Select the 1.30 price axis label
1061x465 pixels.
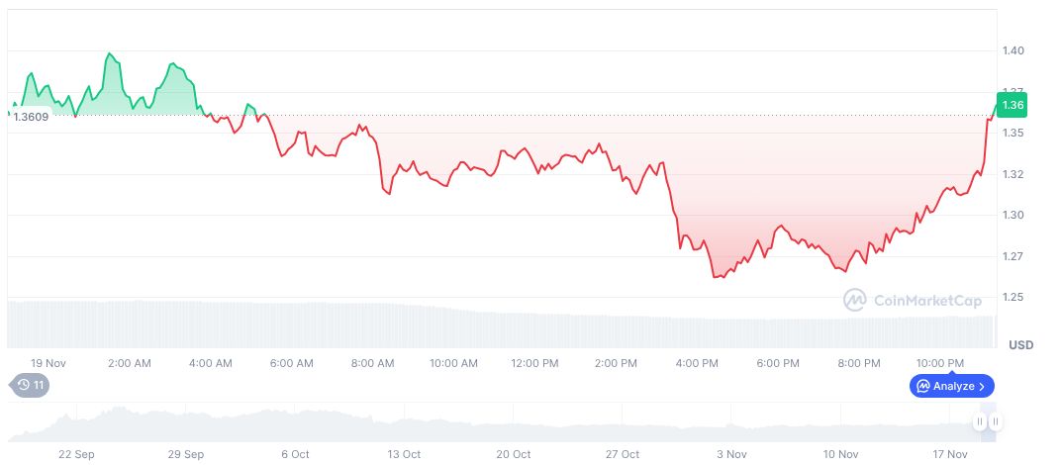click(x=1013, y=216)
